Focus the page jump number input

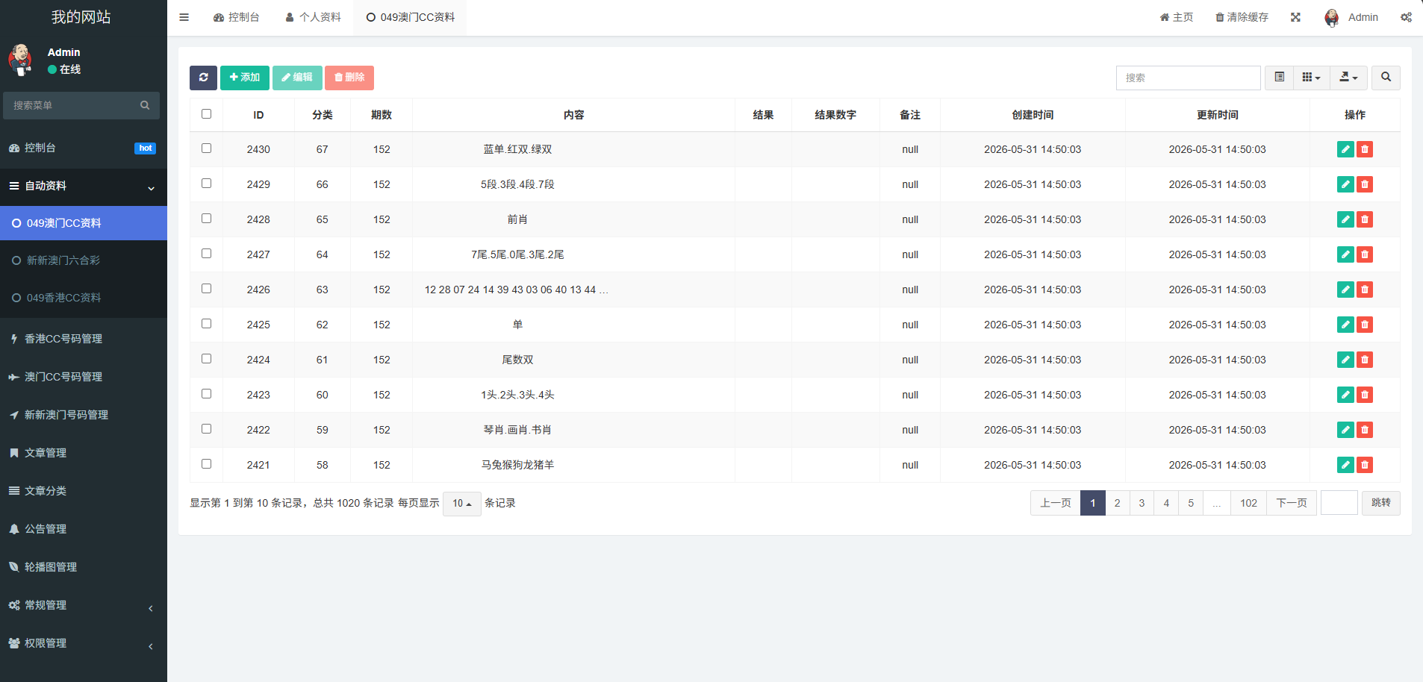(x=1339, y=503)
